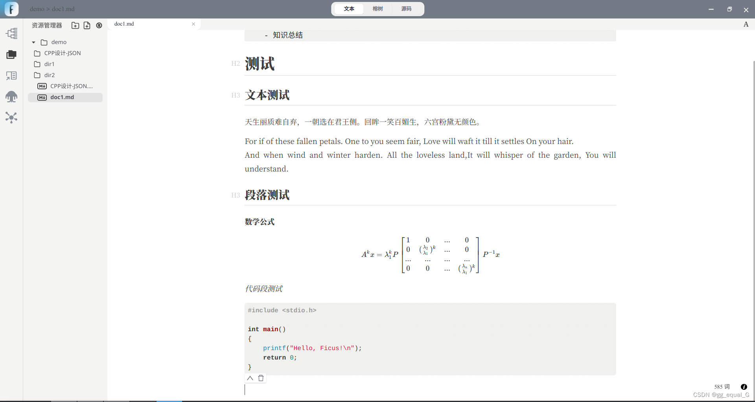Screen dimensions: 755x402
Task: Click the matrix math formula
Action: click(430, 254)
